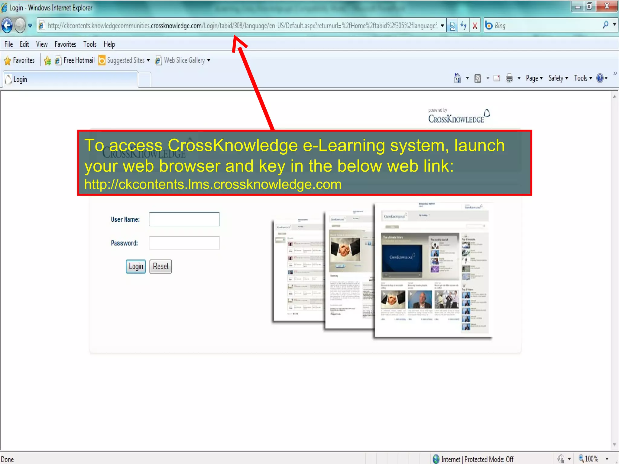Open the recent pages dropdown arrow

coord(30,26)
